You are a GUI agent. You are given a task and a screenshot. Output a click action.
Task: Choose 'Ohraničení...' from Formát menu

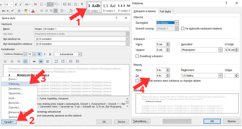(15, 93)
